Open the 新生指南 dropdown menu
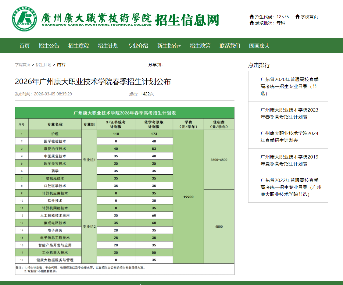 [x=169, y=45]
